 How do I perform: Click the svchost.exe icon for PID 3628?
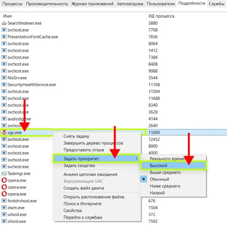tap(4, 112)
